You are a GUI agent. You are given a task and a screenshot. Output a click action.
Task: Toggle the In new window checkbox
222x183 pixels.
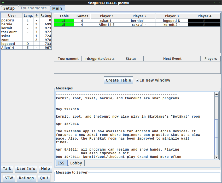coord(137,80)
